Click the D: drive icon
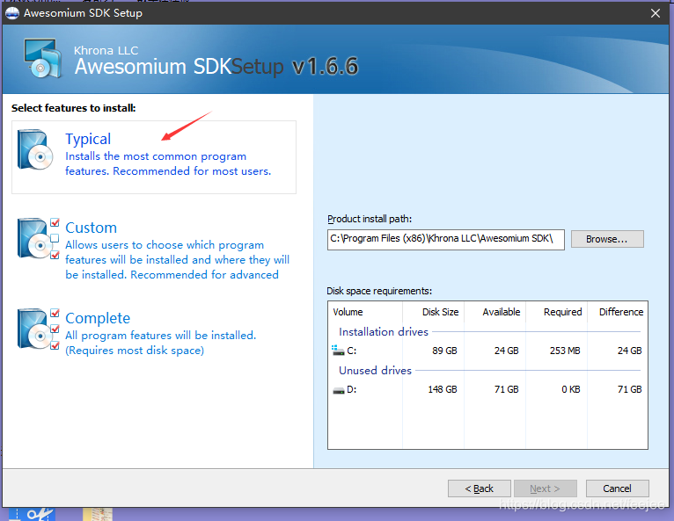The height and width of the screenshot is (521, 674). click(339, 390)
